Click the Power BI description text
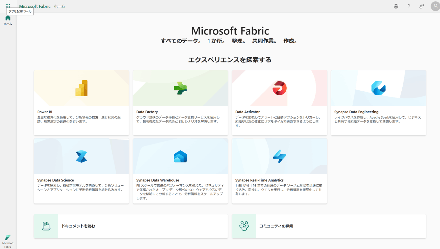The image size is (440, 249). [79, 119]
